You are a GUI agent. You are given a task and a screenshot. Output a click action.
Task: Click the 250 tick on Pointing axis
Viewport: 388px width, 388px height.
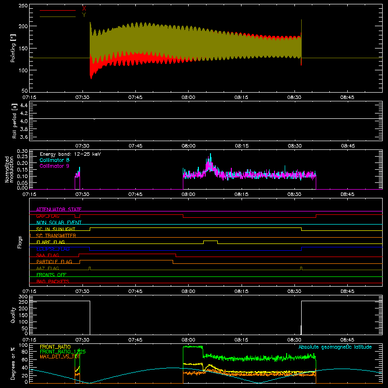tap(23, 6)
